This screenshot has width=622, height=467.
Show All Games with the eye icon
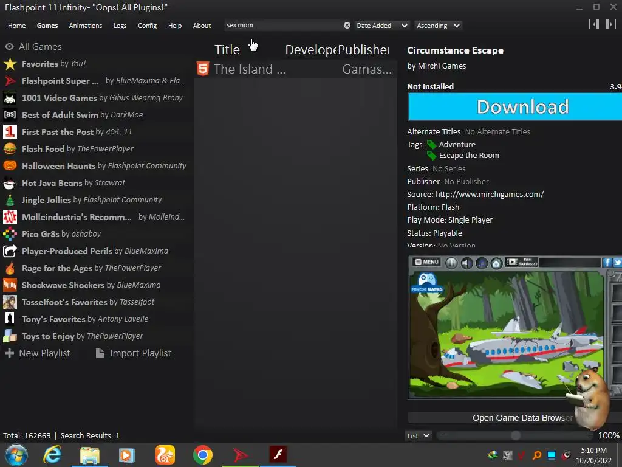pyautogui.click(x=10, y=46)
